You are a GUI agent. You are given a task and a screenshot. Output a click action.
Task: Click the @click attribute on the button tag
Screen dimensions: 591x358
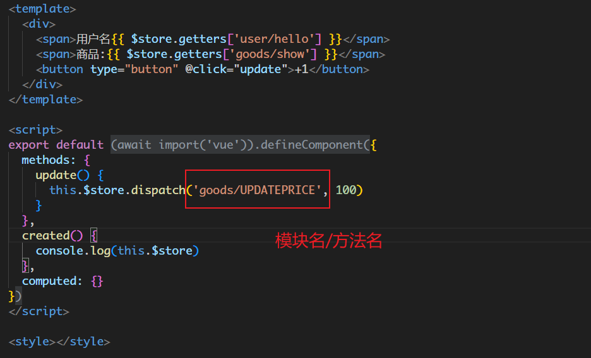point(204,69)
